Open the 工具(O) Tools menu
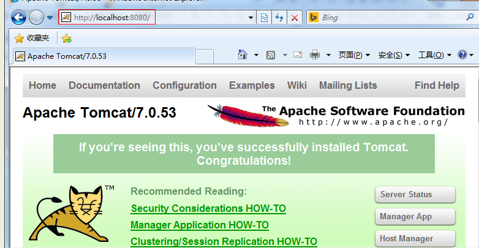Image resolution: width=479 pixels, height=248 pixels. click(435, 55)
